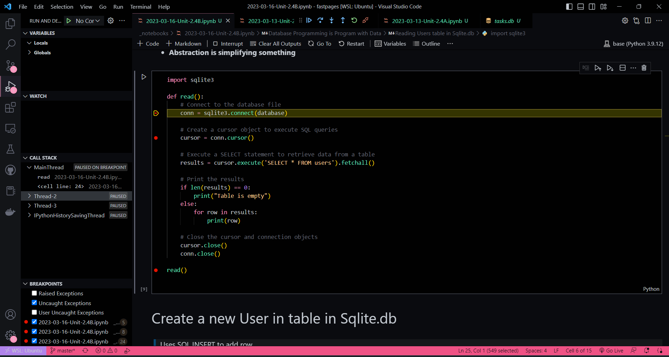Enable User Uncaught Exceptions breakpoint

tap(34, 312)
